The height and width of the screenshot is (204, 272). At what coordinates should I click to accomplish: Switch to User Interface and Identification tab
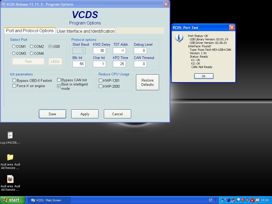click(86, 31)
